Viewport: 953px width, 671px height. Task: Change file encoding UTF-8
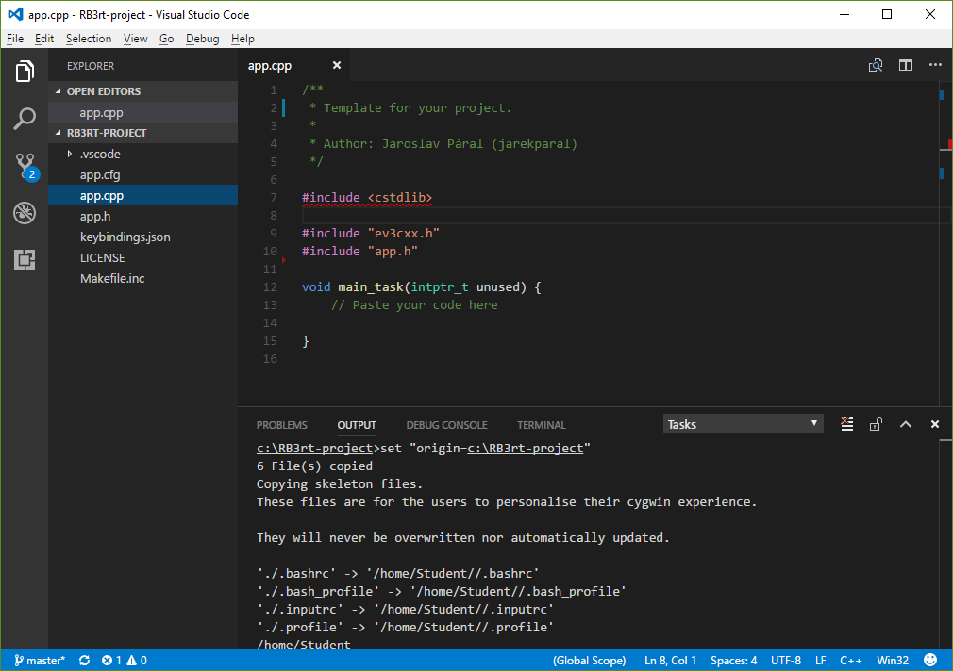(786, 660)
